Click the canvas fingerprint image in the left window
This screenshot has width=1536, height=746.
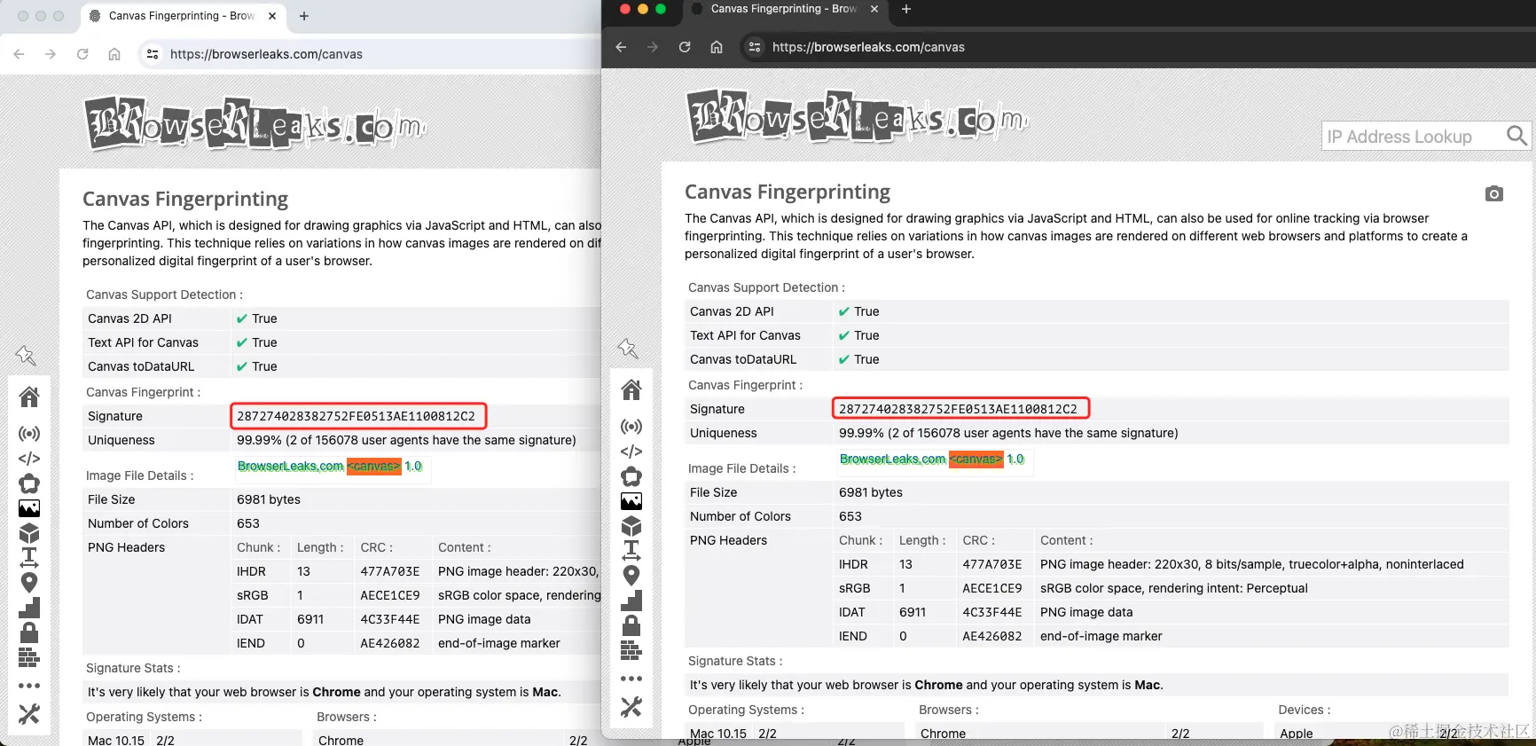pyautogui.click(x=333, y=467)
